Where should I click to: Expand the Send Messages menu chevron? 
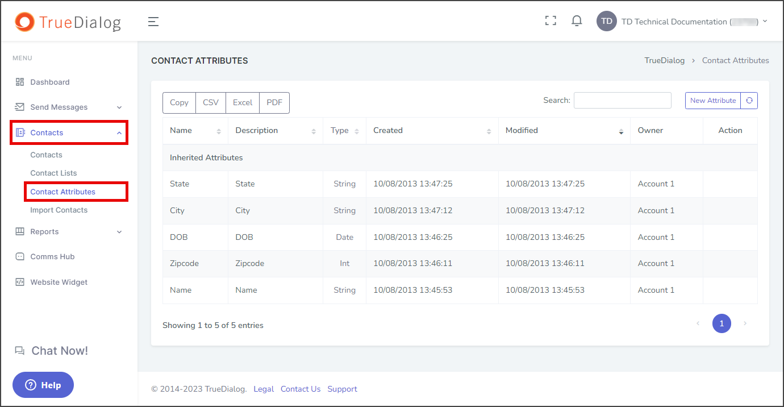pos(119,107)
